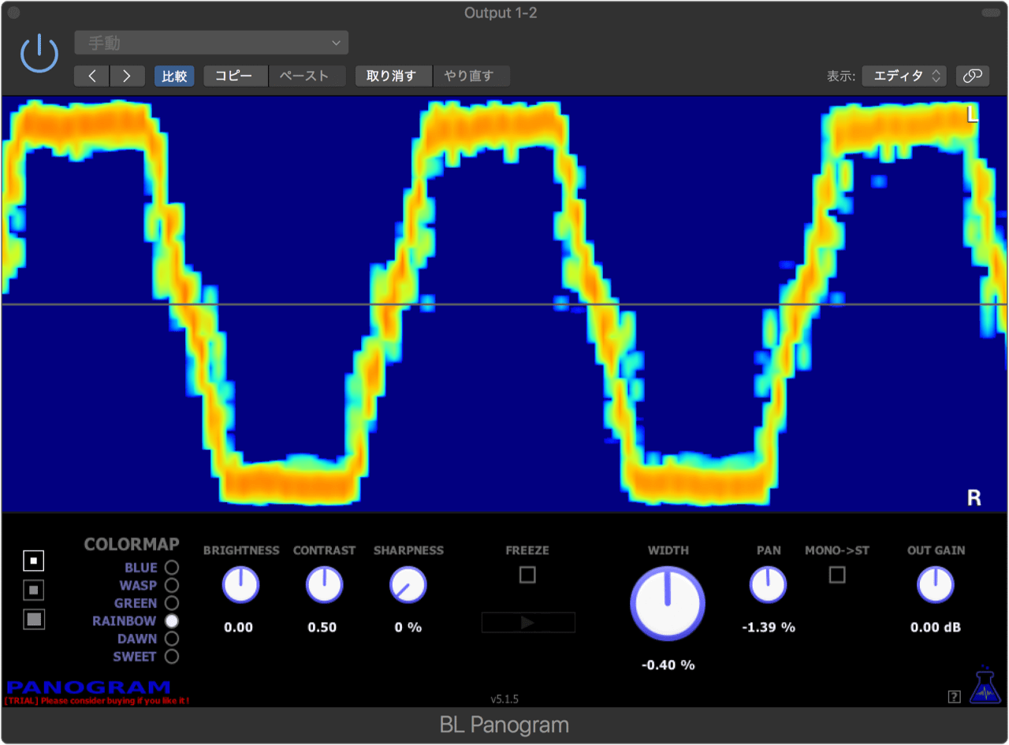Toggle the plugin power bypass button
The width and height of the screenshot is (1009, 745).
click(x=39, y=54)
